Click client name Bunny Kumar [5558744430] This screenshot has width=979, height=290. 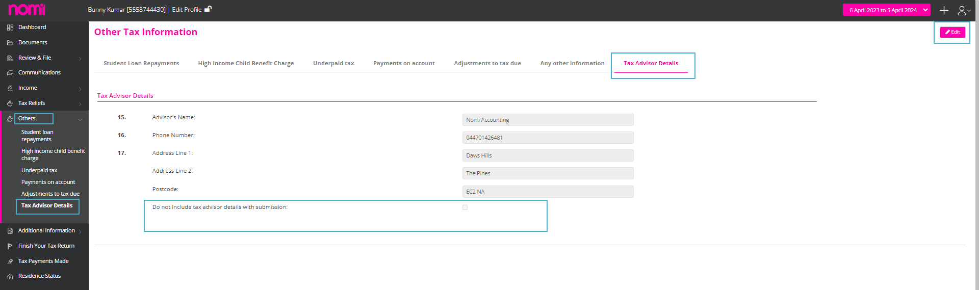tap(126, 10)
